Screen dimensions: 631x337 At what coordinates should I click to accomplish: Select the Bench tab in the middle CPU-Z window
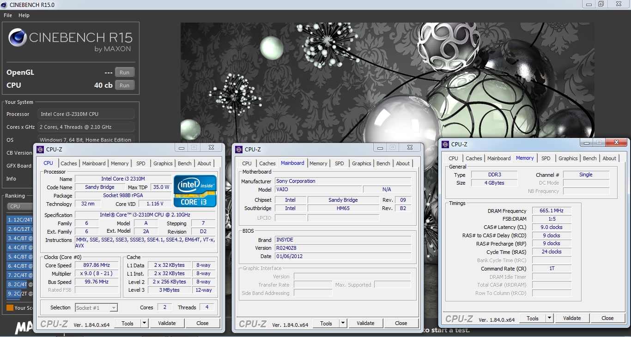click(383, 163)
